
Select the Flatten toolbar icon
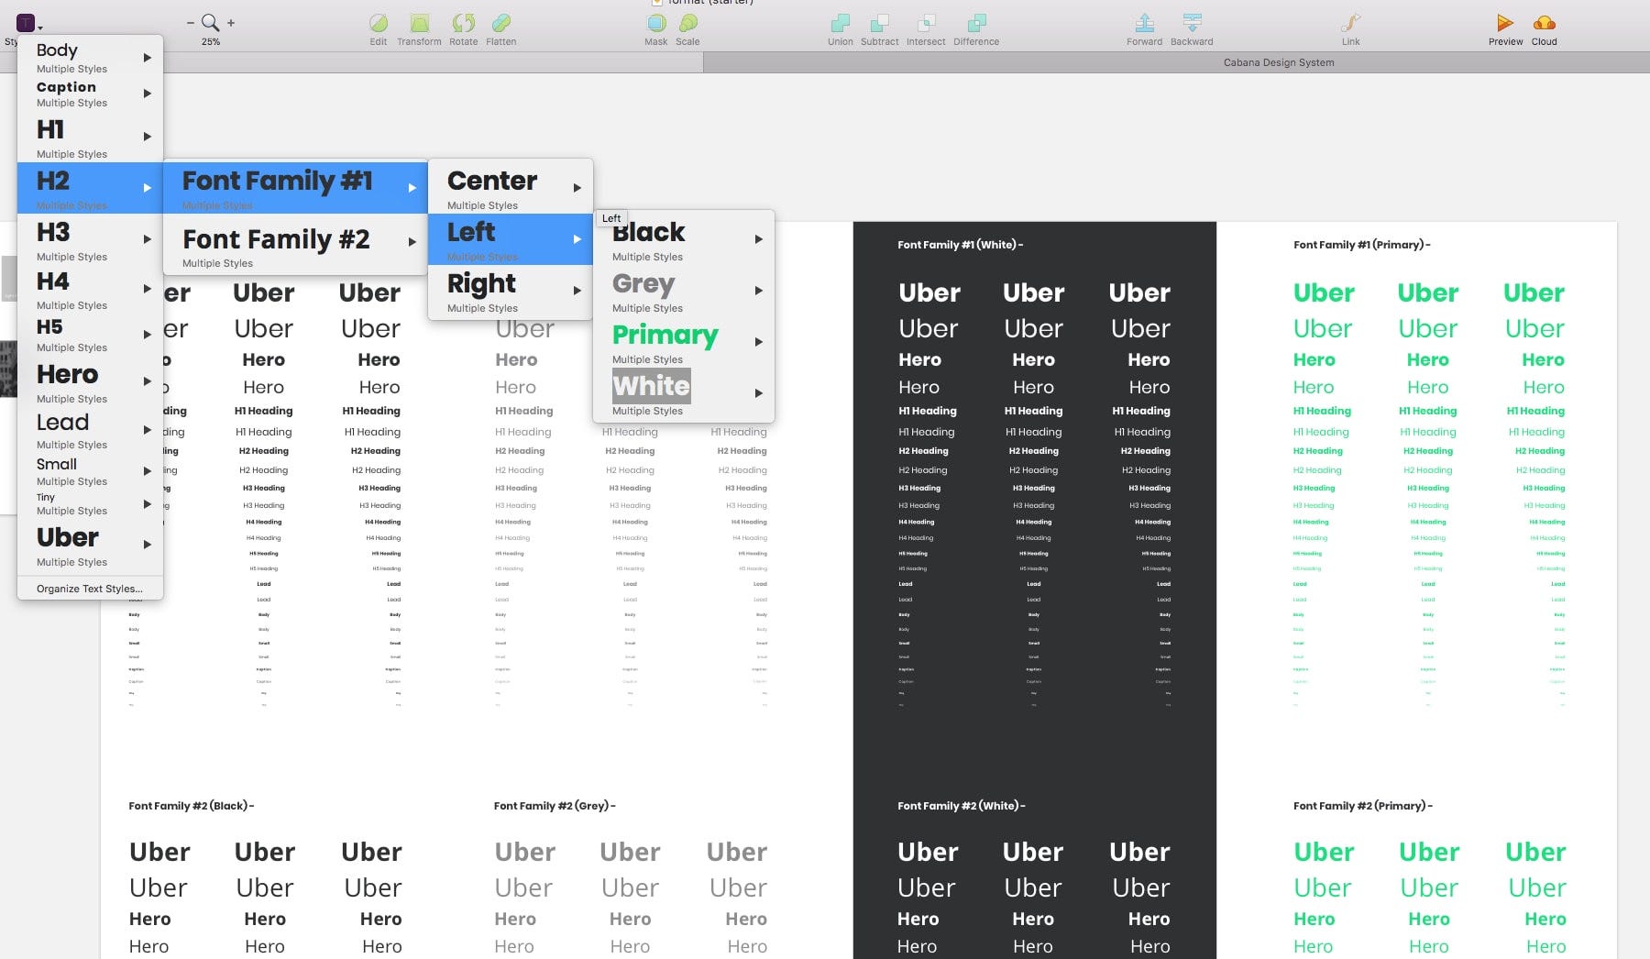click(x=500, y=23)
